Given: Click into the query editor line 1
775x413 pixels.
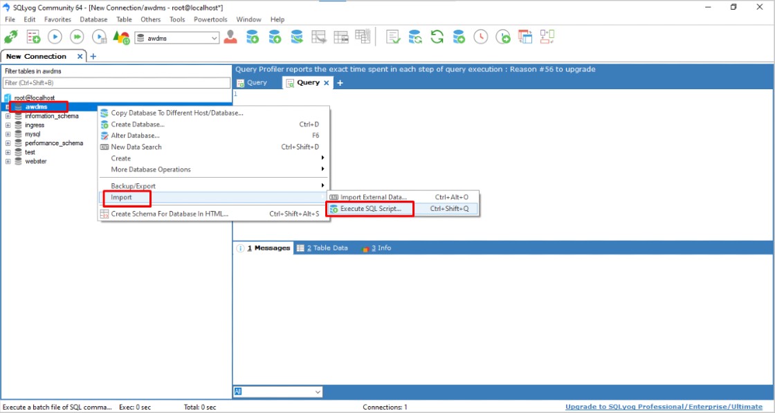Looking at the screenshot, I should tap(503, 94).
